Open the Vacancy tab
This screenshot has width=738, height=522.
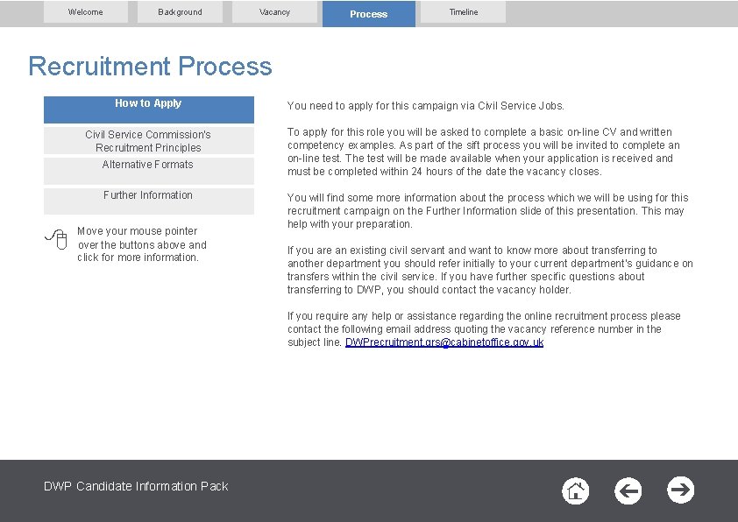coord(274,11)
